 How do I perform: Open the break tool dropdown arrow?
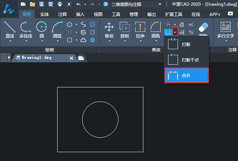(x=175, y=32)
